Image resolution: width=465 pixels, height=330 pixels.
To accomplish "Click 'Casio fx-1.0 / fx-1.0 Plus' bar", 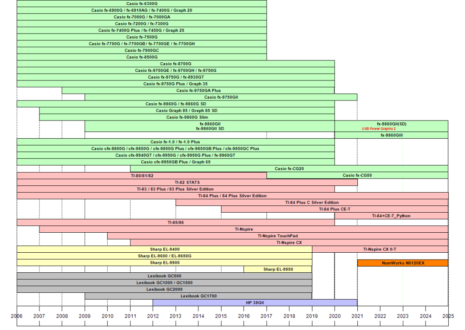I will pos(176,142).
